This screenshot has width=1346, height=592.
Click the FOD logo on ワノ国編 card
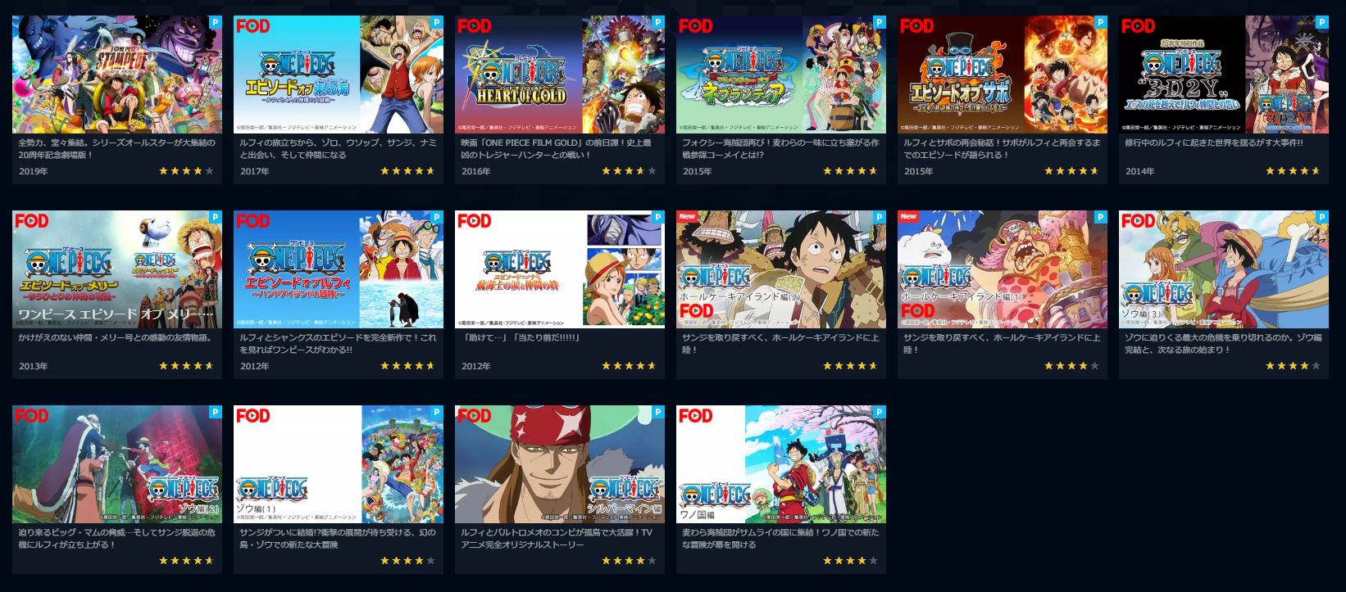pyautogui.click(x=695, y=416)
